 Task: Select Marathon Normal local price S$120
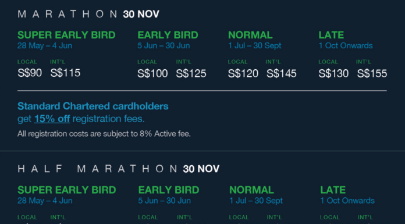[243, 73]
